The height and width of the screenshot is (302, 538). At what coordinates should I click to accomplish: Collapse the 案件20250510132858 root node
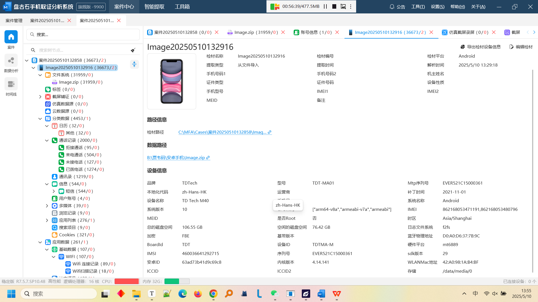(x=27, y=60)
